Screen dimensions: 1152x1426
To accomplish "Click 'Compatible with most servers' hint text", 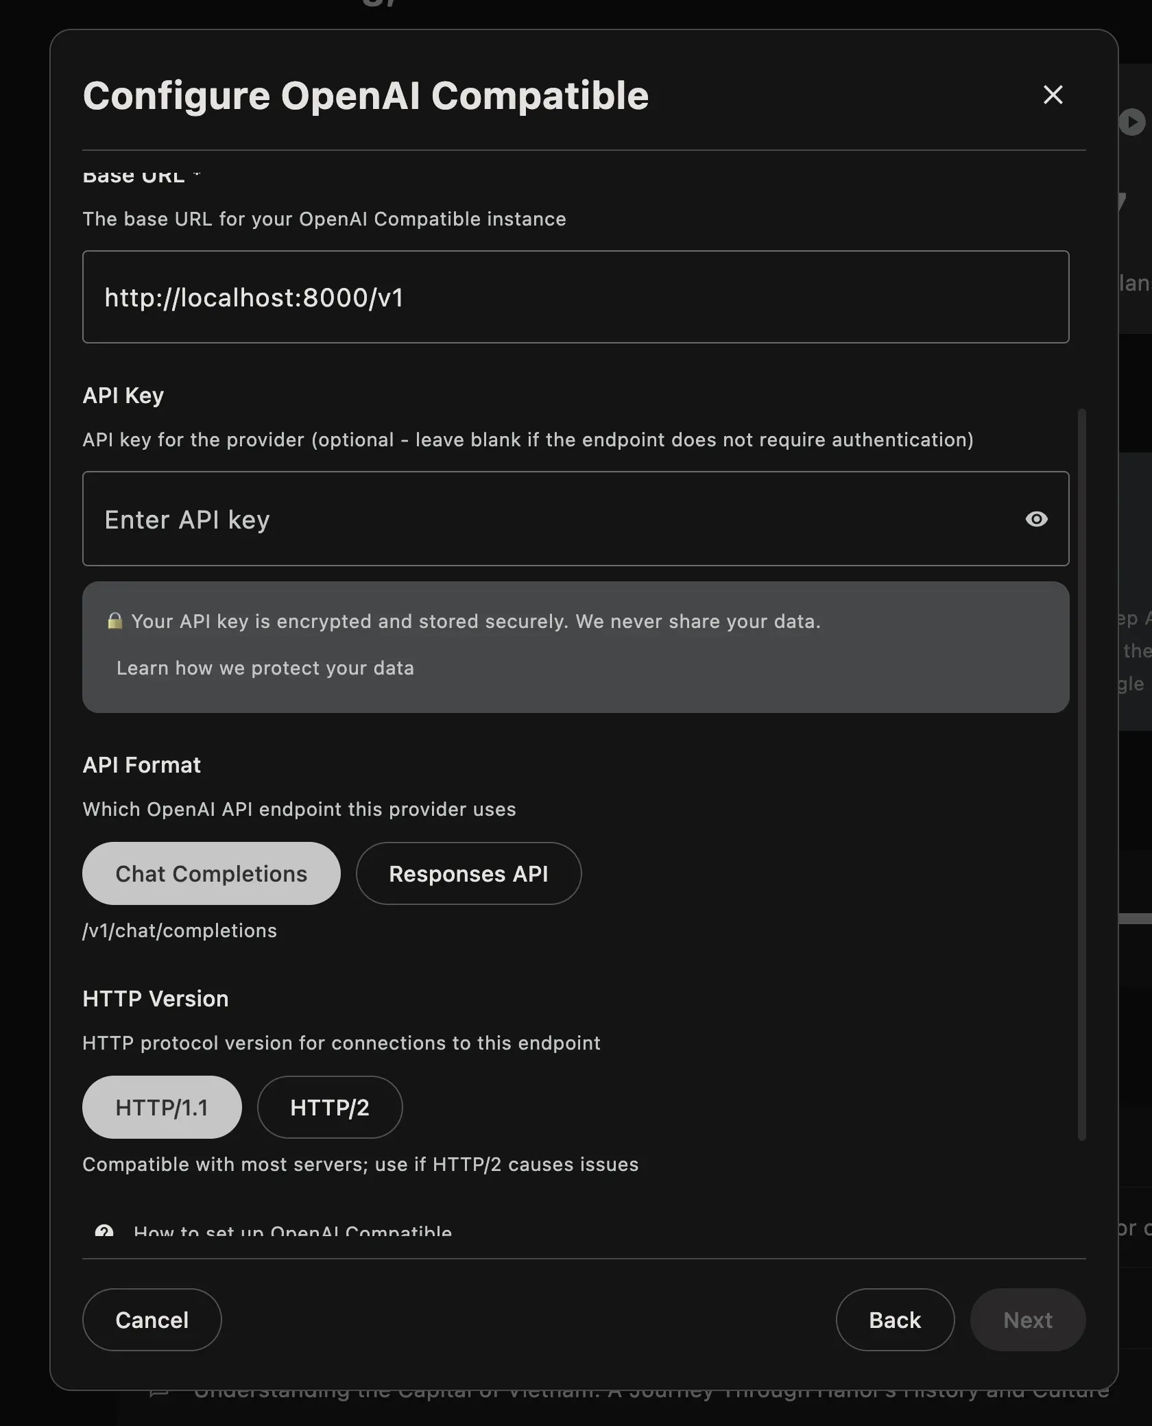I will point(361,1164).
